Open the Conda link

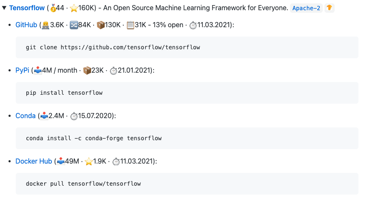(x=26, y=116)
